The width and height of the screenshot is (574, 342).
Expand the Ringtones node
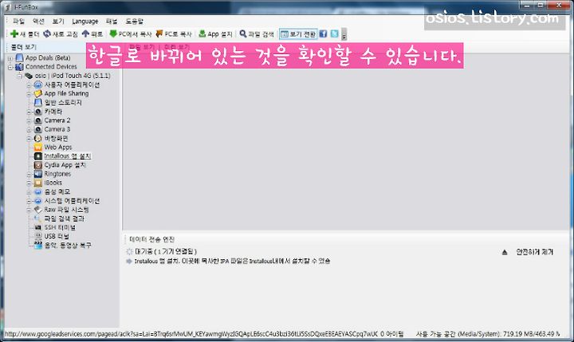point(29,174)
